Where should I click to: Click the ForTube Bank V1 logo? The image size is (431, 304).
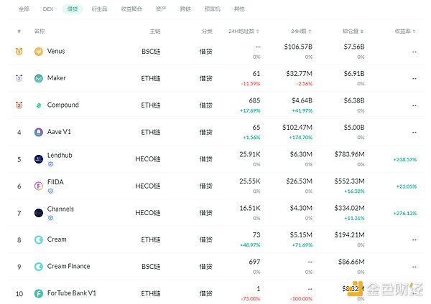pos(39,293)
